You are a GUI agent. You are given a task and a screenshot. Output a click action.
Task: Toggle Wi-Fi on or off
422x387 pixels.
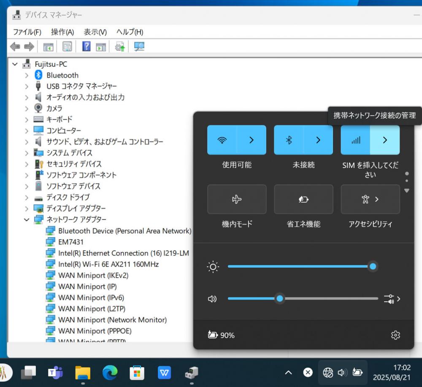click(222, 140)
